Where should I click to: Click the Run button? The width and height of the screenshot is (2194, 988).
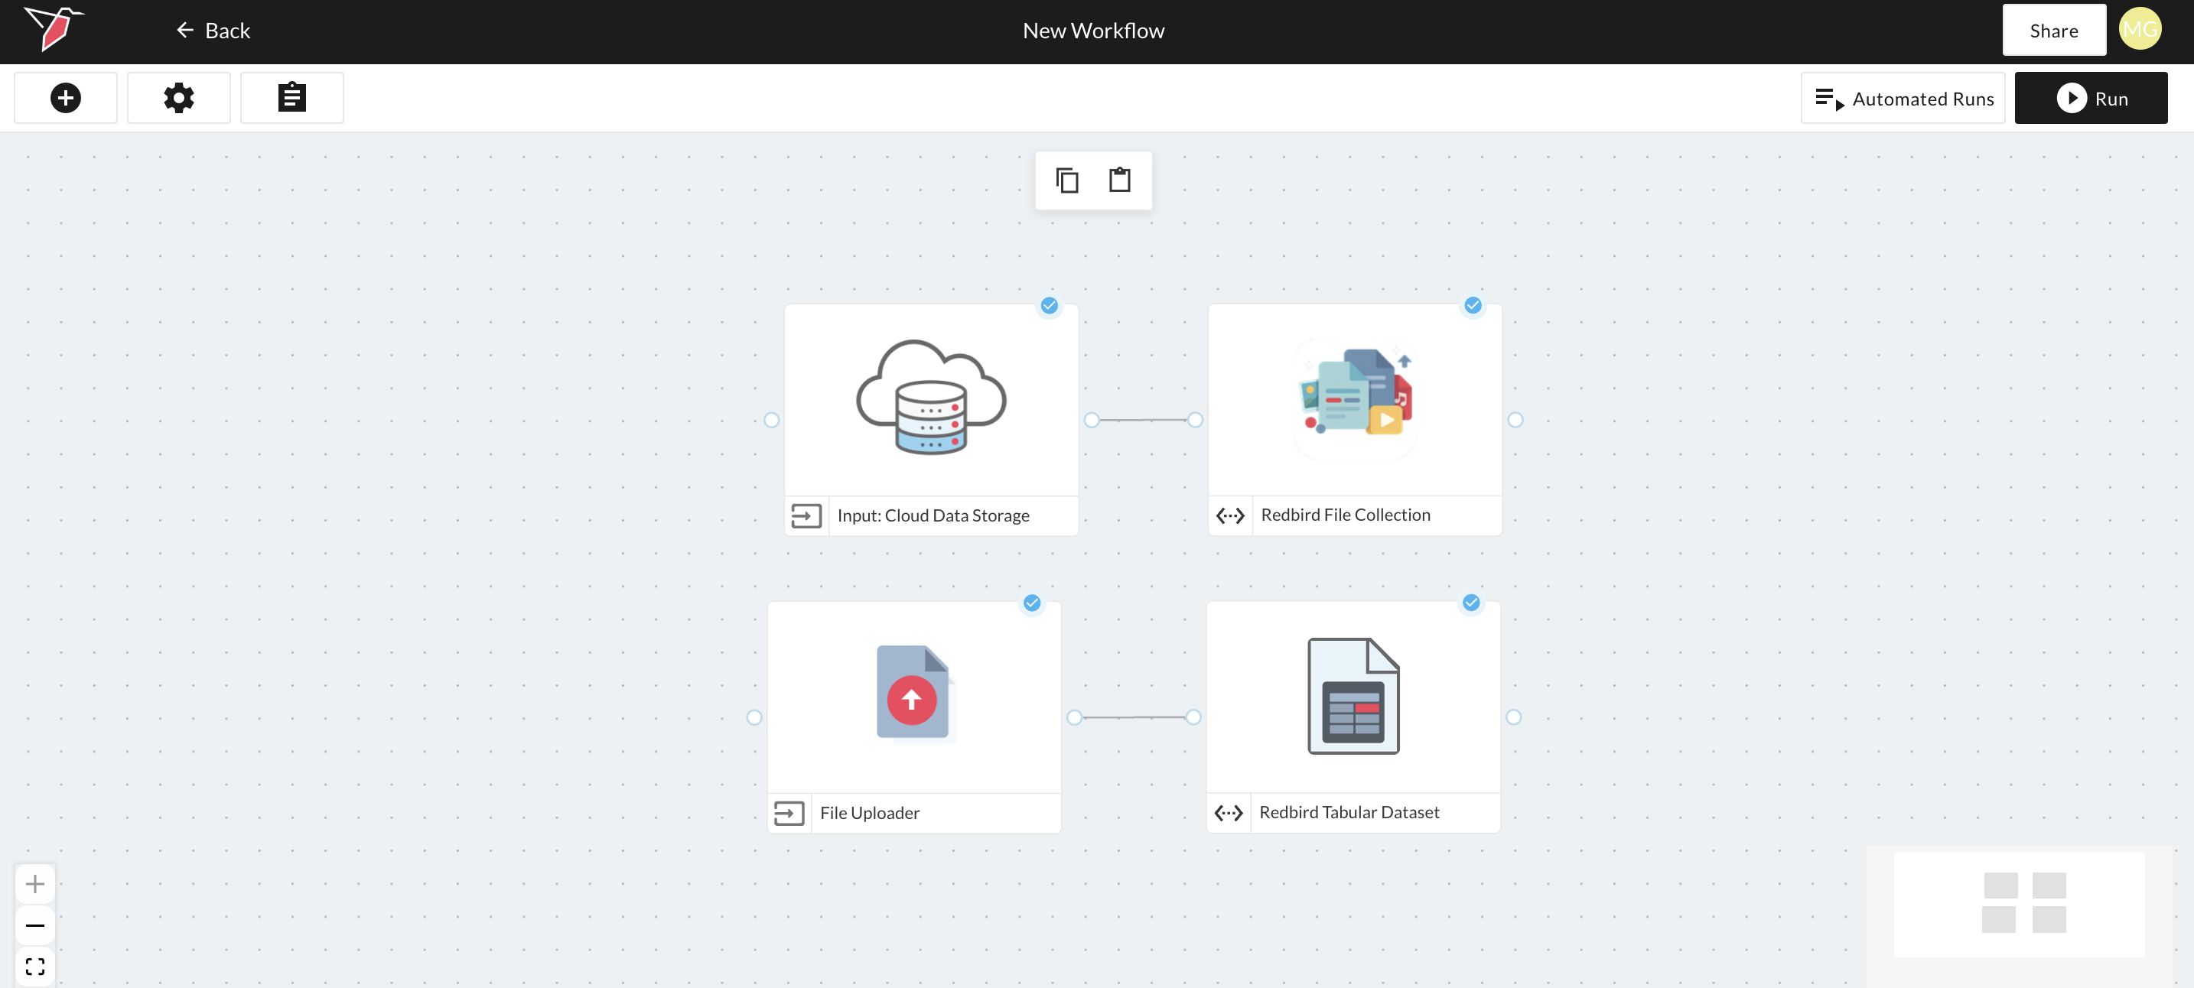pos(2090,99)
